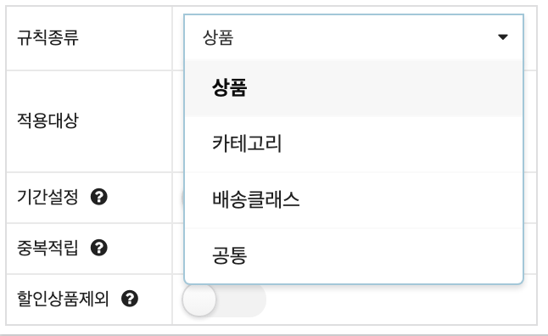This screenshot has height=336, width=548.
Task: Click the 기간설정 label text
Action: (48, 197)
